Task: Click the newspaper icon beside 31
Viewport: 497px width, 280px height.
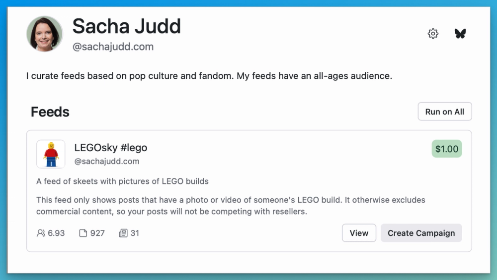Action: (123, 233)
